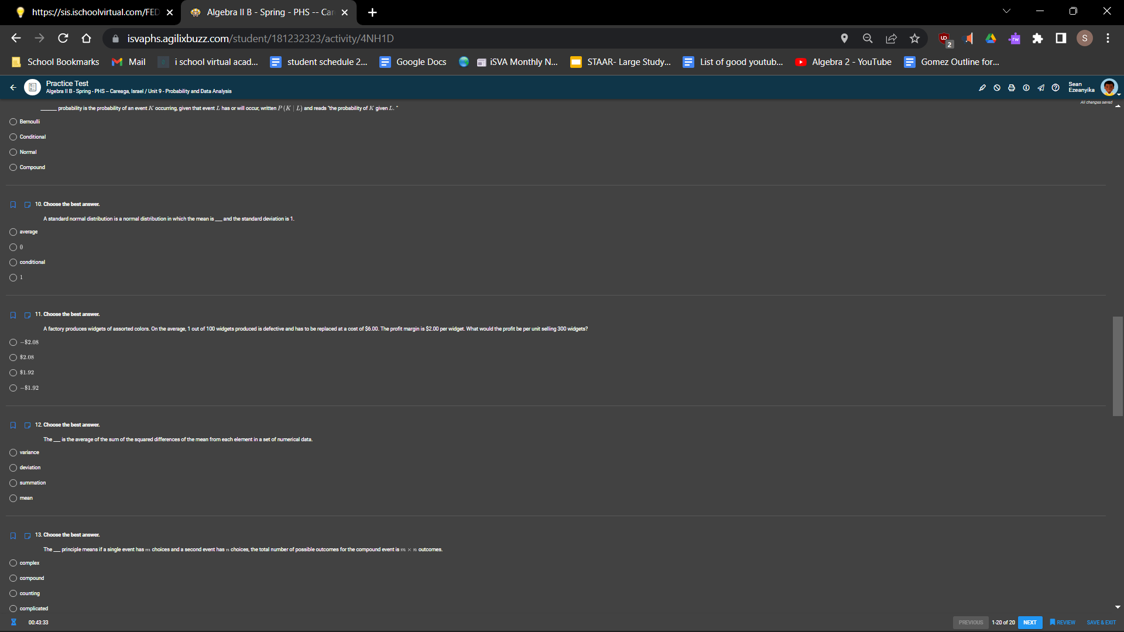Open the user avatar dropdown menu
The height and width of the screenshot is (632, 1124).
coord(1109,88)
